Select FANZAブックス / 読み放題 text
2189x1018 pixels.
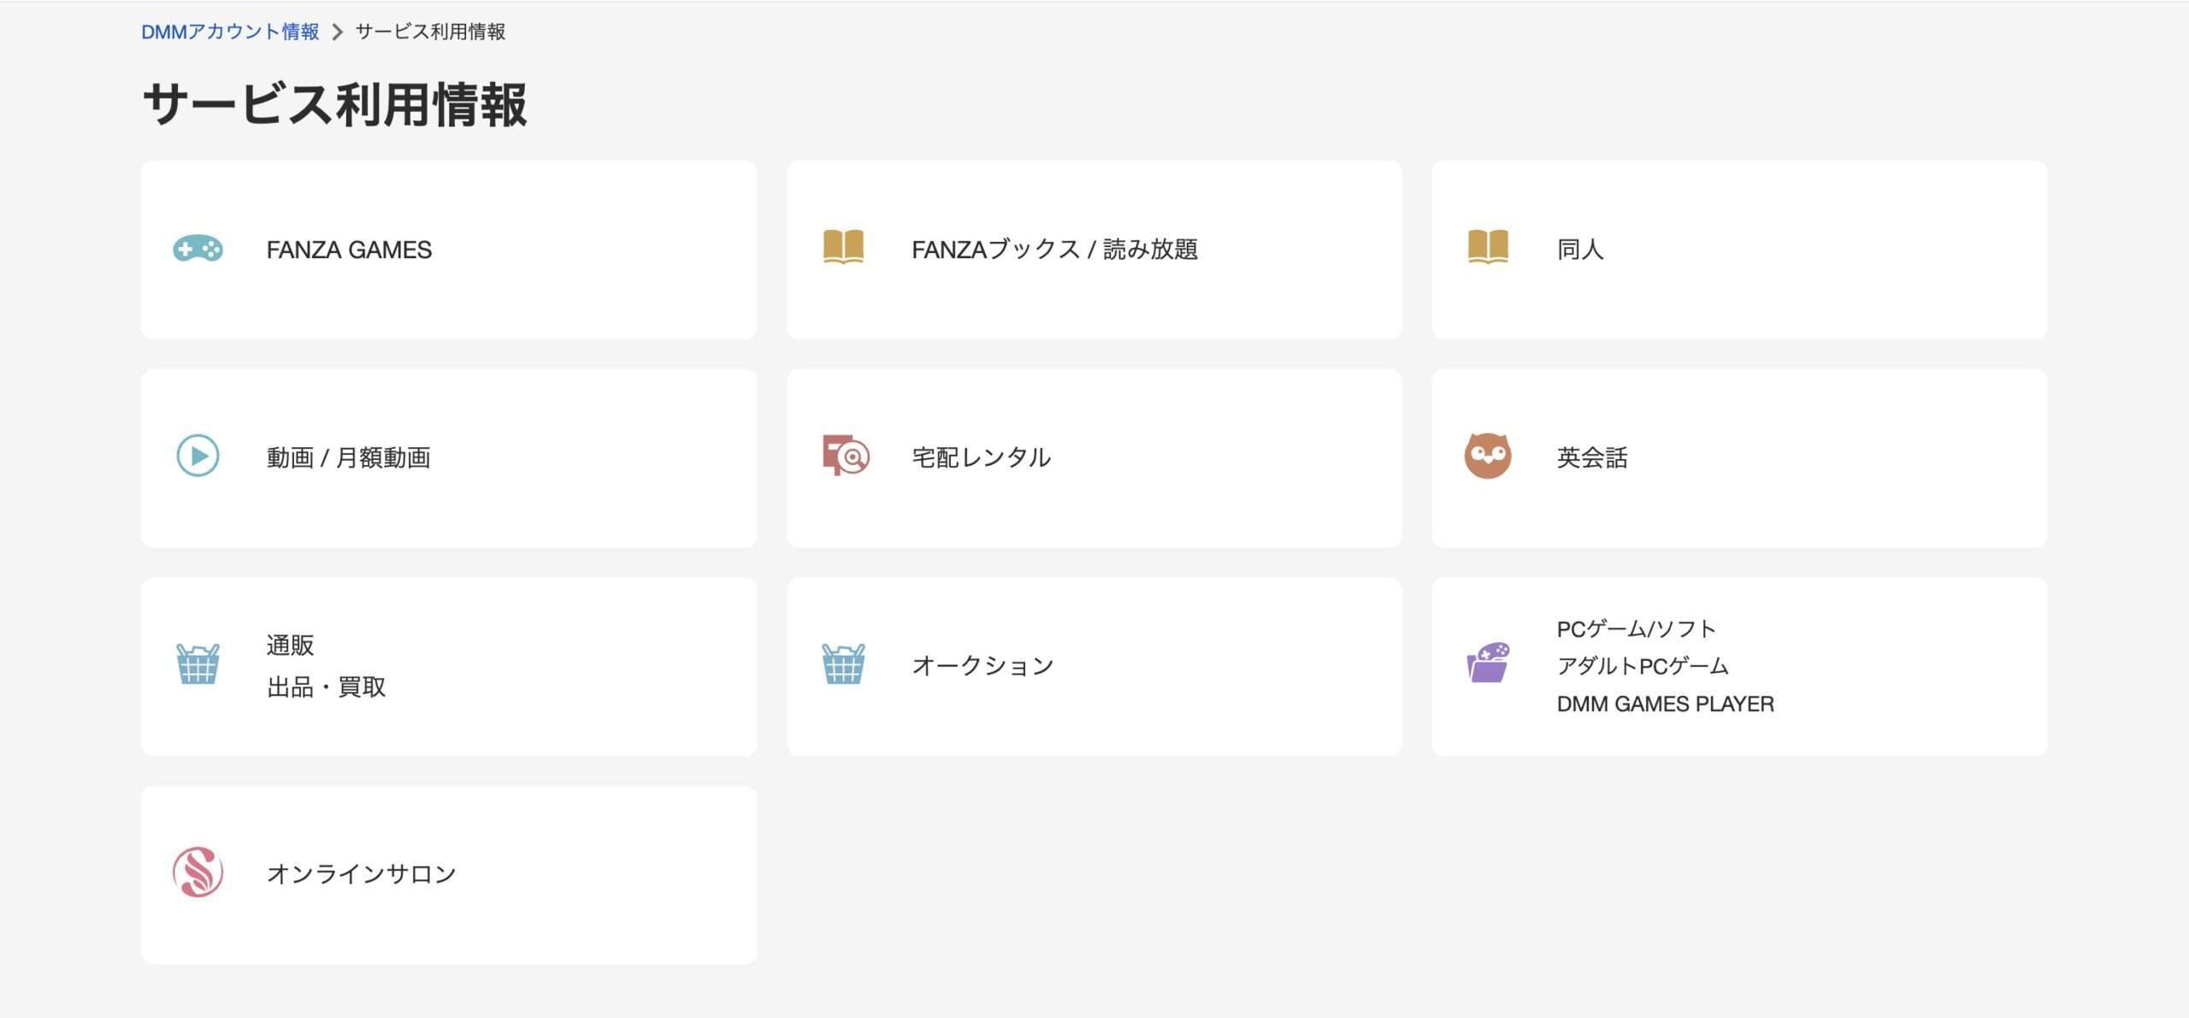point(1054,250)
